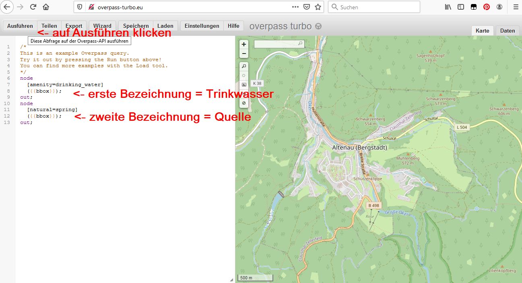Click the B 498 road shield on map
This screenshot has width=522, height=283.
pyautogui.click(x=373, y=205)
